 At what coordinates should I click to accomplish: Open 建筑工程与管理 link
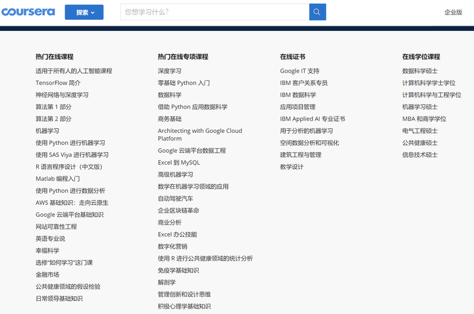pyautogui.click(x=301, y=155)
